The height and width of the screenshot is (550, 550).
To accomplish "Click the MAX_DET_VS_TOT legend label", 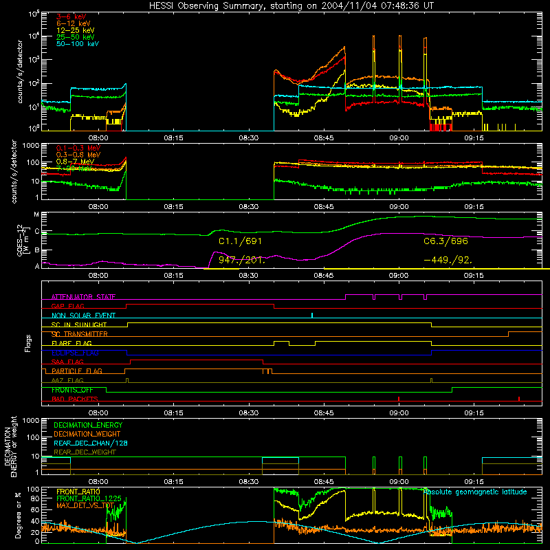I will [x=85, y=505].
